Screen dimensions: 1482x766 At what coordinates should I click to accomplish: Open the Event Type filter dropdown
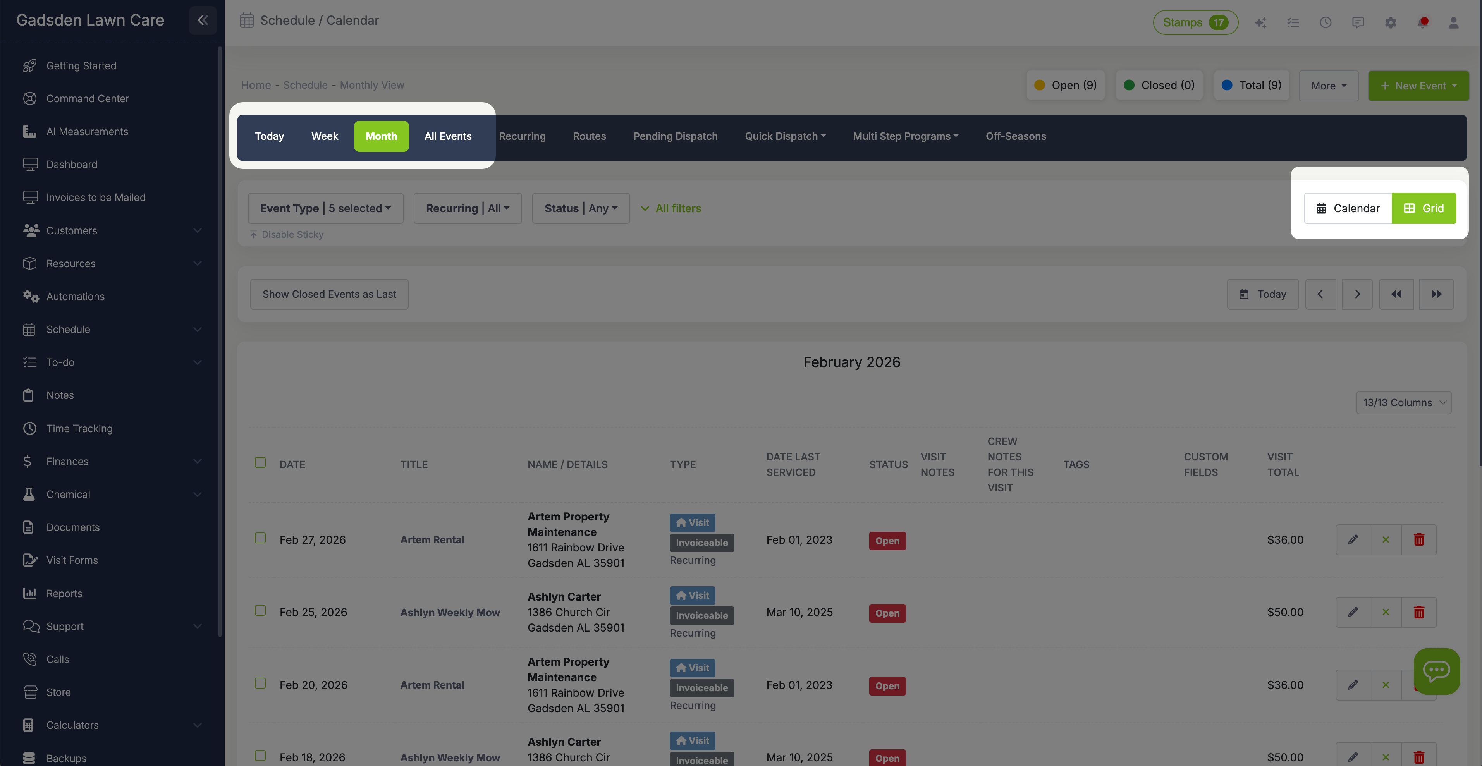(325, 208)
